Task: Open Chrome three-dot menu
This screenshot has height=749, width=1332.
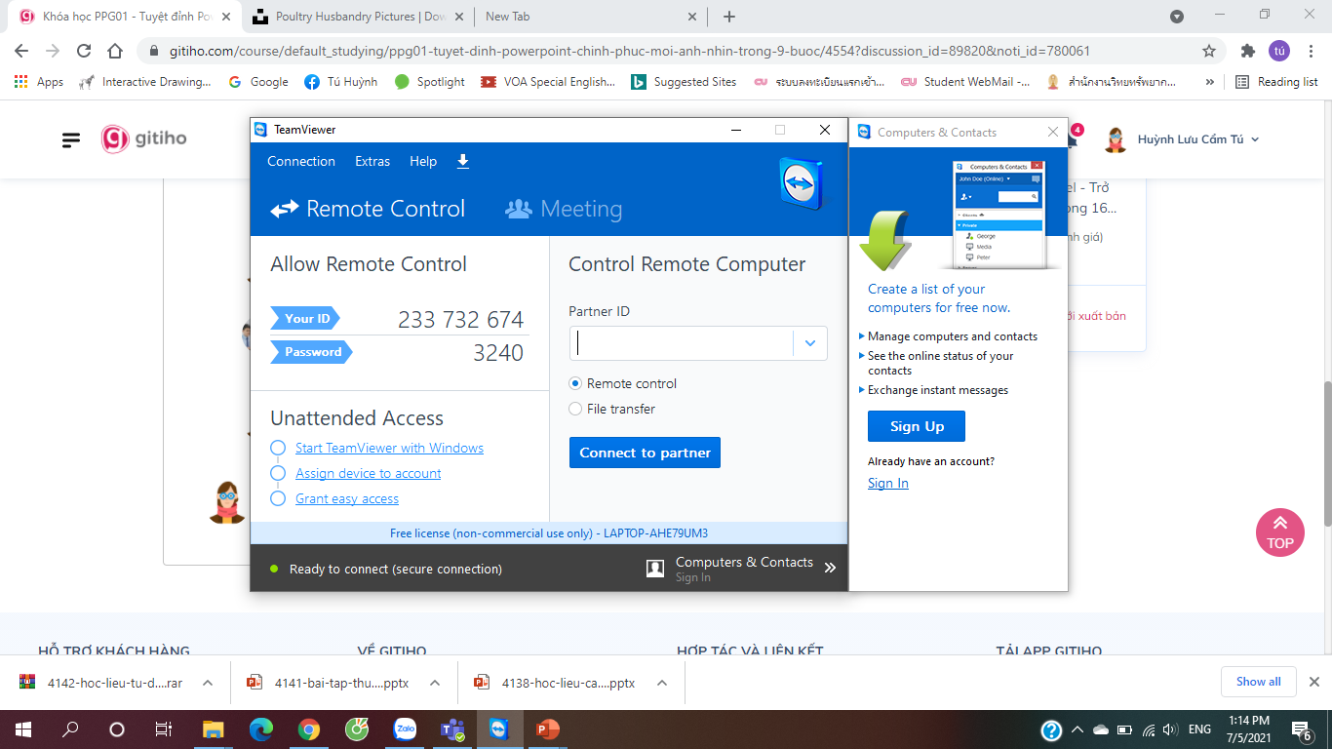Action: 1310,51
